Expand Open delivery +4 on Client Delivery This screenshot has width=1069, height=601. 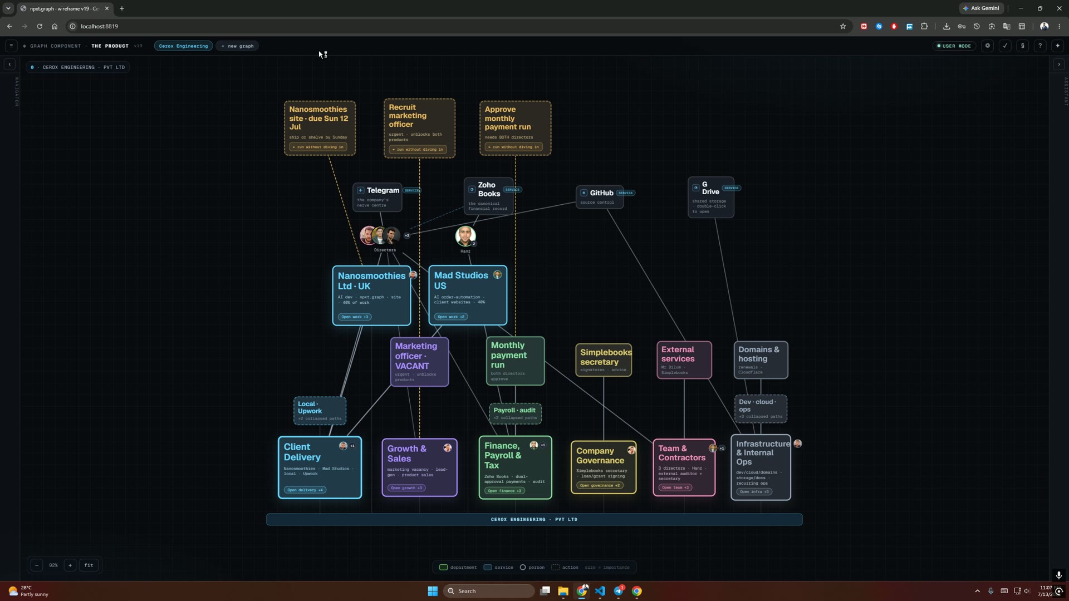click(x=305, y=490)
